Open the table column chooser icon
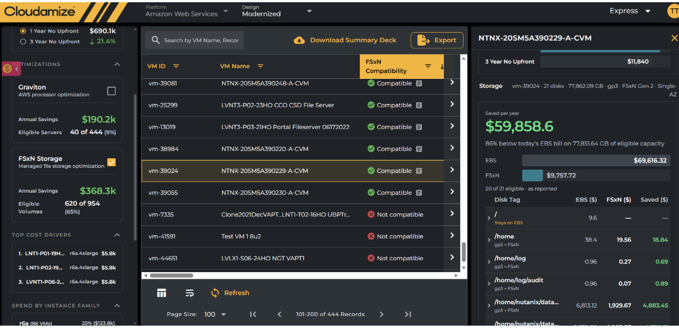The image size is (679, 329). pyautogui.click(x=162, y=293)
